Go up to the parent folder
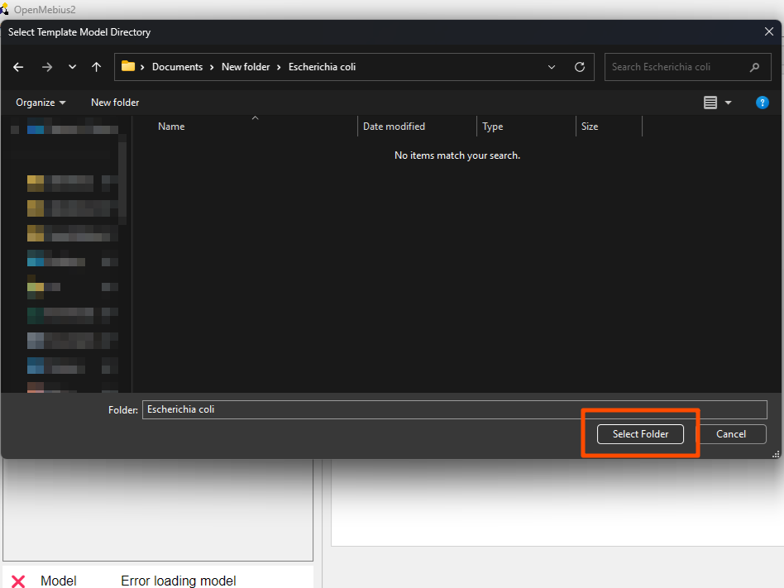 tap(96, 67)
